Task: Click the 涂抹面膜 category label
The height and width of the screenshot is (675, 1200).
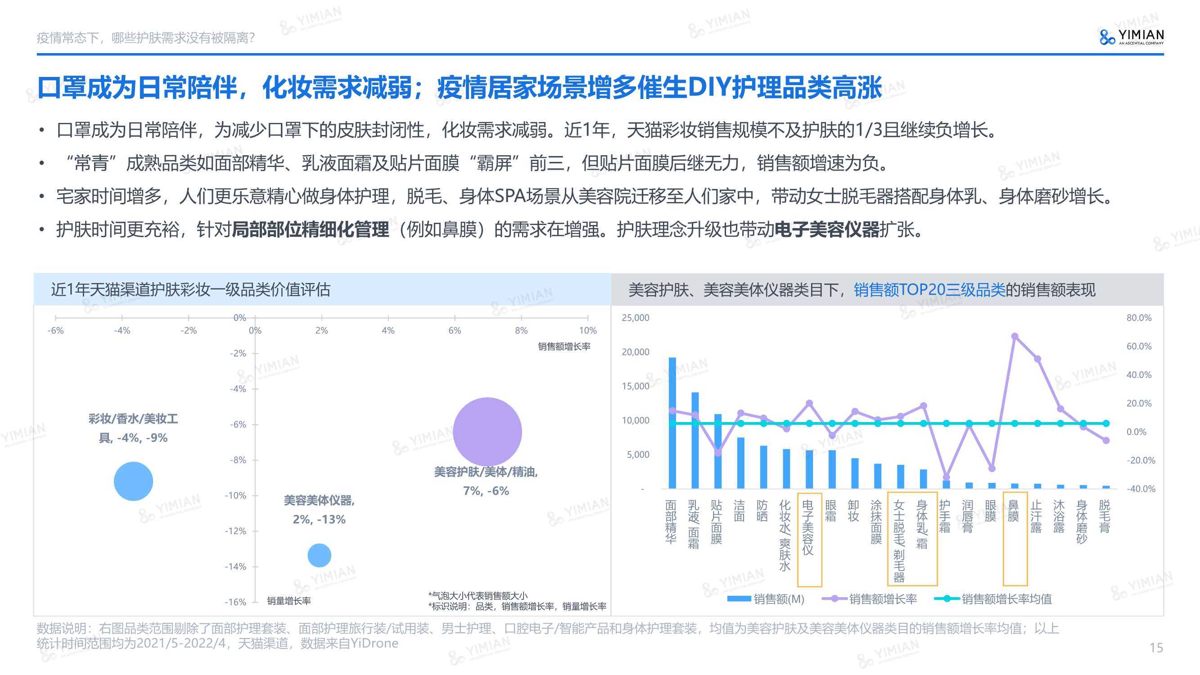Action: pyautogui.click(x=877, y=522)
